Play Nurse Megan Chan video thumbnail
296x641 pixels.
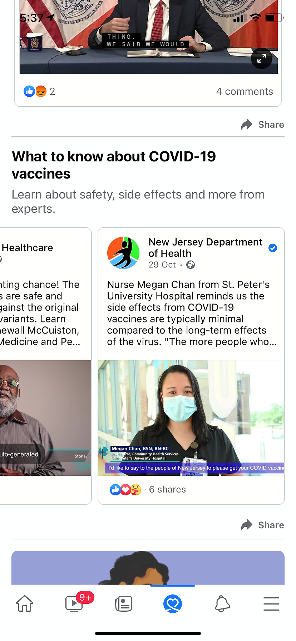point(191,418)
